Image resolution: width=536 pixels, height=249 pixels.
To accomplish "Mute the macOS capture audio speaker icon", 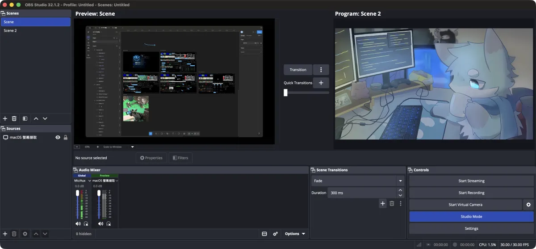I will click(x=100, y=224).
